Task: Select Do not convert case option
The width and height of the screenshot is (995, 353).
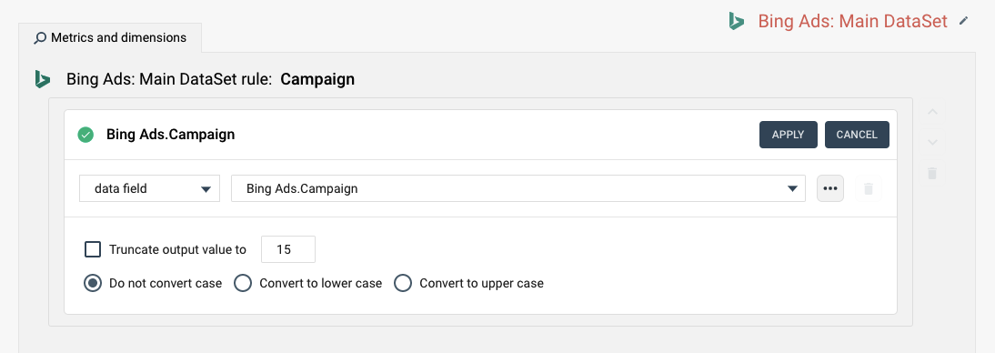Action: (93, 283)
